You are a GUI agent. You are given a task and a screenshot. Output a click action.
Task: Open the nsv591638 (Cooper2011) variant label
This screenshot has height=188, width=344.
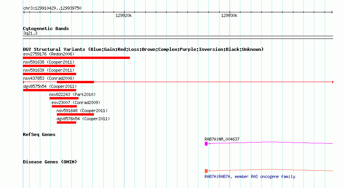tap(49, 62)
